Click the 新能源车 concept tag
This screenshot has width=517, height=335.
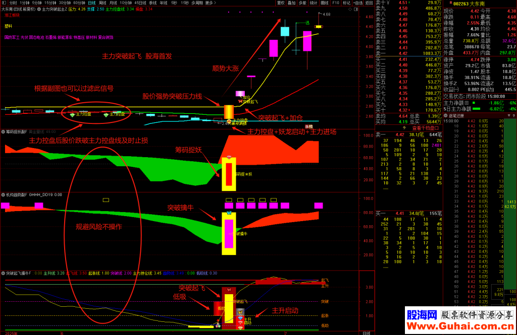(x=65, y=37)
